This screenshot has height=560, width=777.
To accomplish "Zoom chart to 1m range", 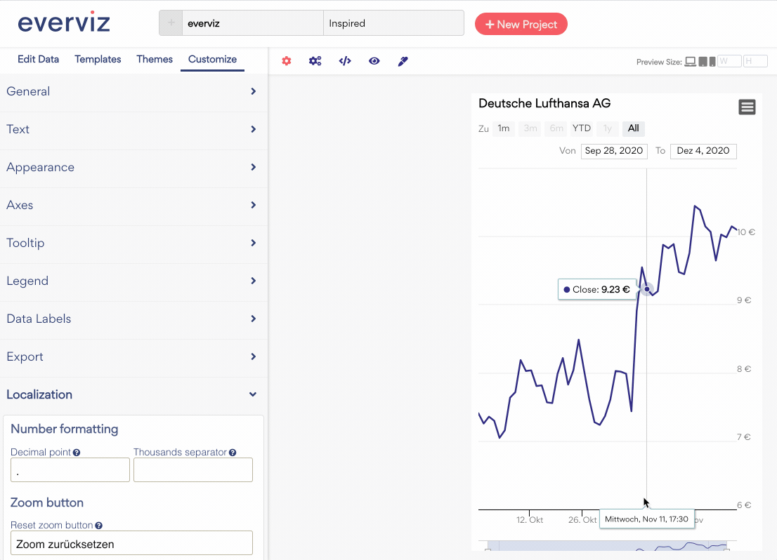I will pos(504,128).
